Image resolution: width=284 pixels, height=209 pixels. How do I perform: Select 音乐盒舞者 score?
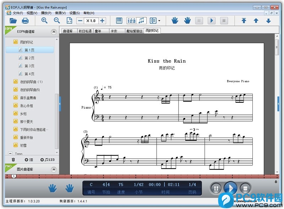pyautogui.click(x=28, y=98)
